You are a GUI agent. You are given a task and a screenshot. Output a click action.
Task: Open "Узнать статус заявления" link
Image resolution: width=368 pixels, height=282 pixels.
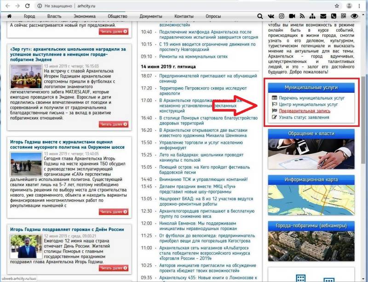304,117
